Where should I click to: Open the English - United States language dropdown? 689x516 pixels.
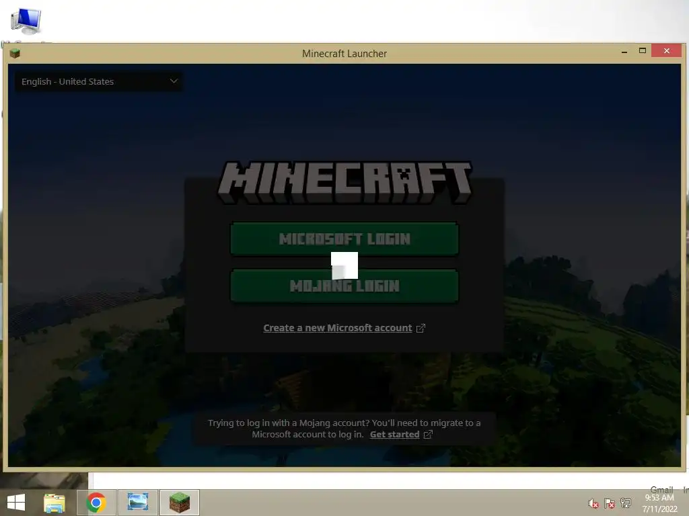[x=98, y=81]
